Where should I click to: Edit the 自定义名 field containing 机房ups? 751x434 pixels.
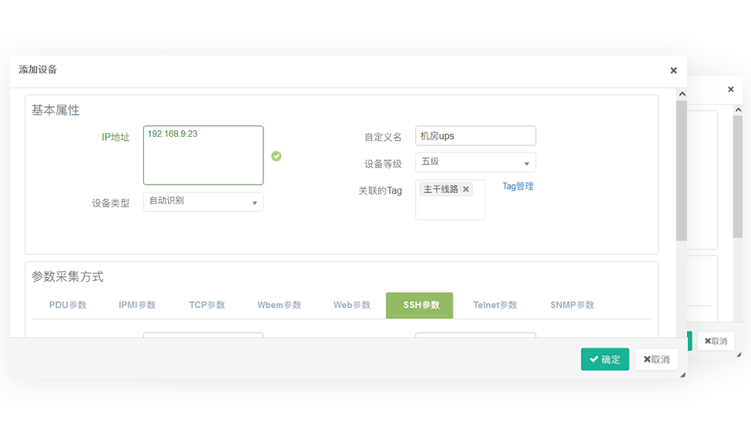point(475,136)
